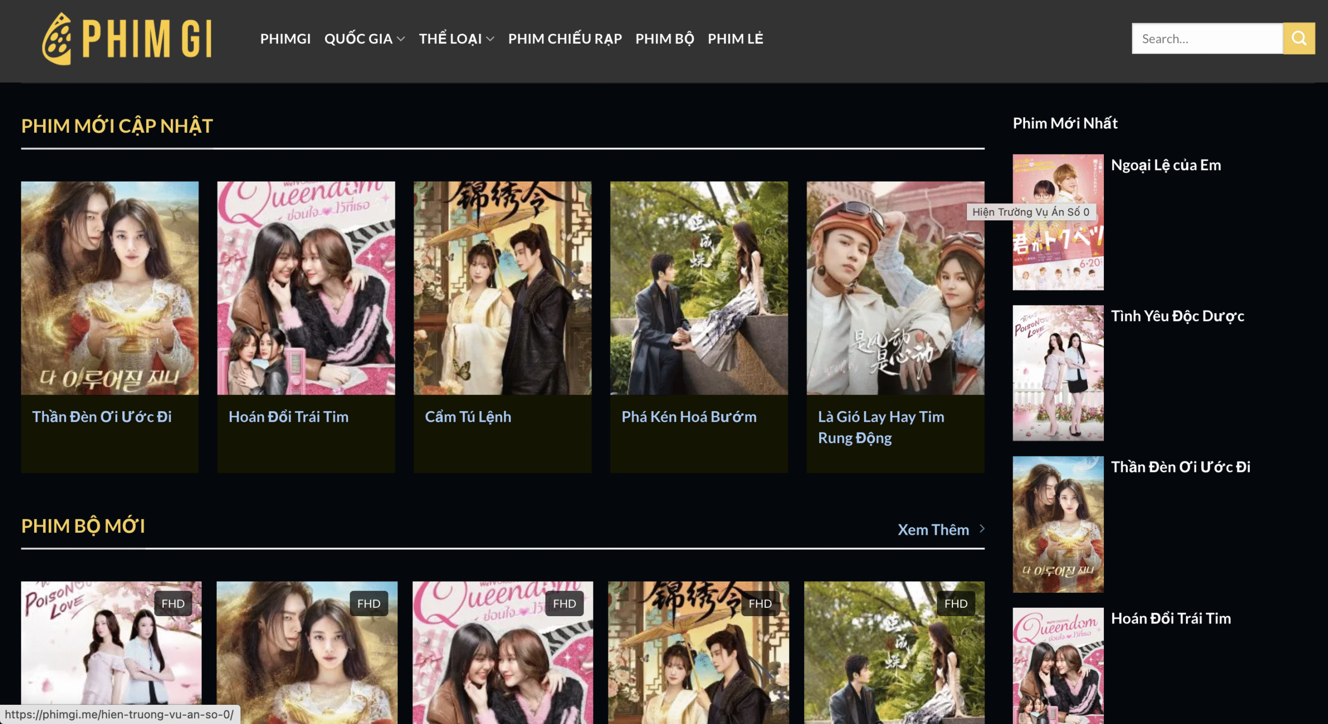Open Hoán Đổi Trái Tim poster in Phim Mới Cập Nhật

tap(306, 288)
